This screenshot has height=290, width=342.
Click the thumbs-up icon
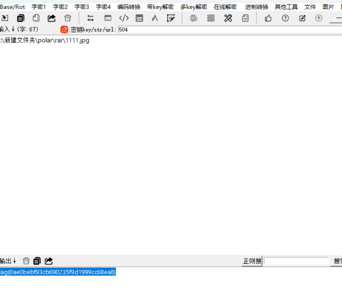pyautogui.click(x=268, y=18)
